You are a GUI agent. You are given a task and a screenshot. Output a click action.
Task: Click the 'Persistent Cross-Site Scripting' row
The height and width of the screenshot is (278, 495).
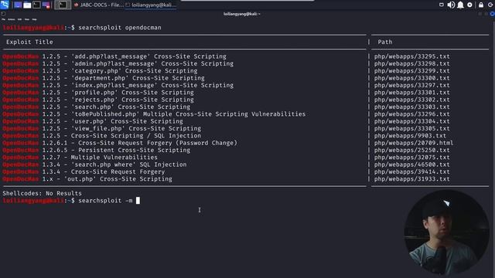pos(96,151)
